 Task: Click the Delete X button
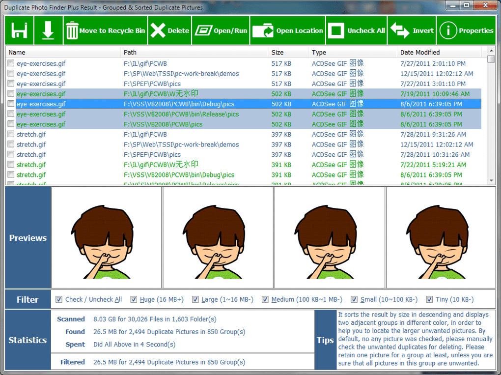(169, 30)
